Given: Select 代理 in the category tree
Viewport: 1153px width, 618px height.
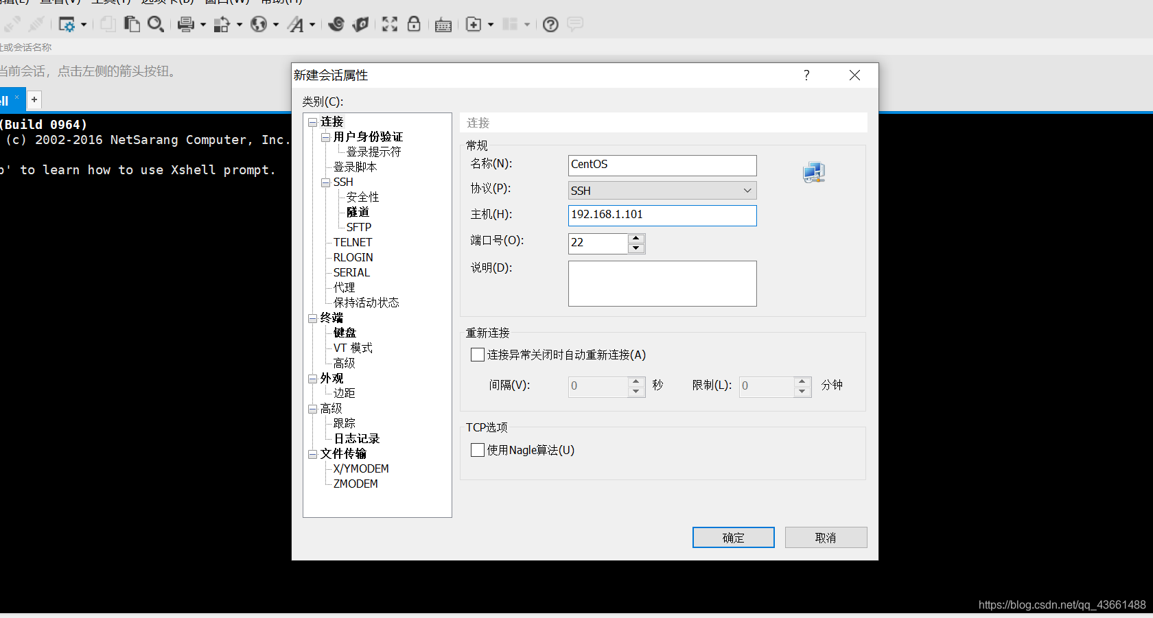Looking at the screenshot, I should (344, 288).
